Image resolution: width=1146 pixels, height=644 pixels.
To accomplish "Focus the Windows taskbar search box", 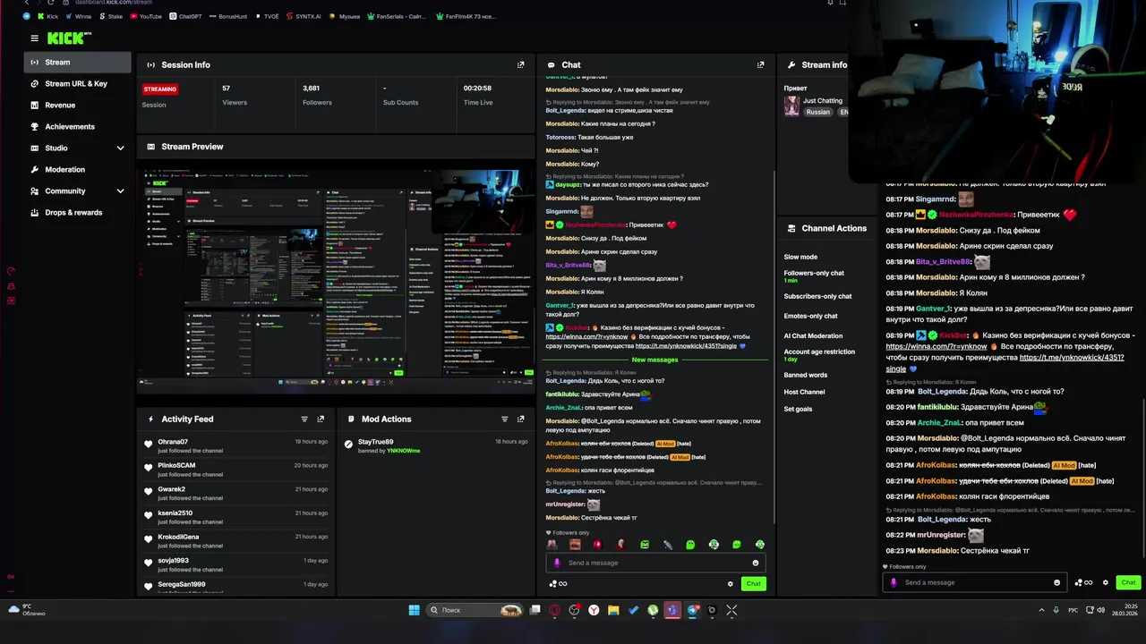I will 475,610.
